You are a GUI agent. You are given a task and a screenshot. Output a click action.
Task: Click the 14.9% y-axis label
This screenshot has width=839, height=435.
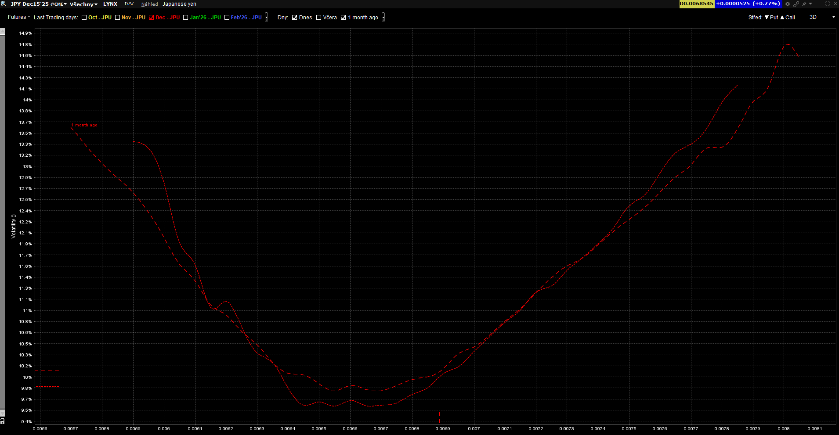coord(25,33)
